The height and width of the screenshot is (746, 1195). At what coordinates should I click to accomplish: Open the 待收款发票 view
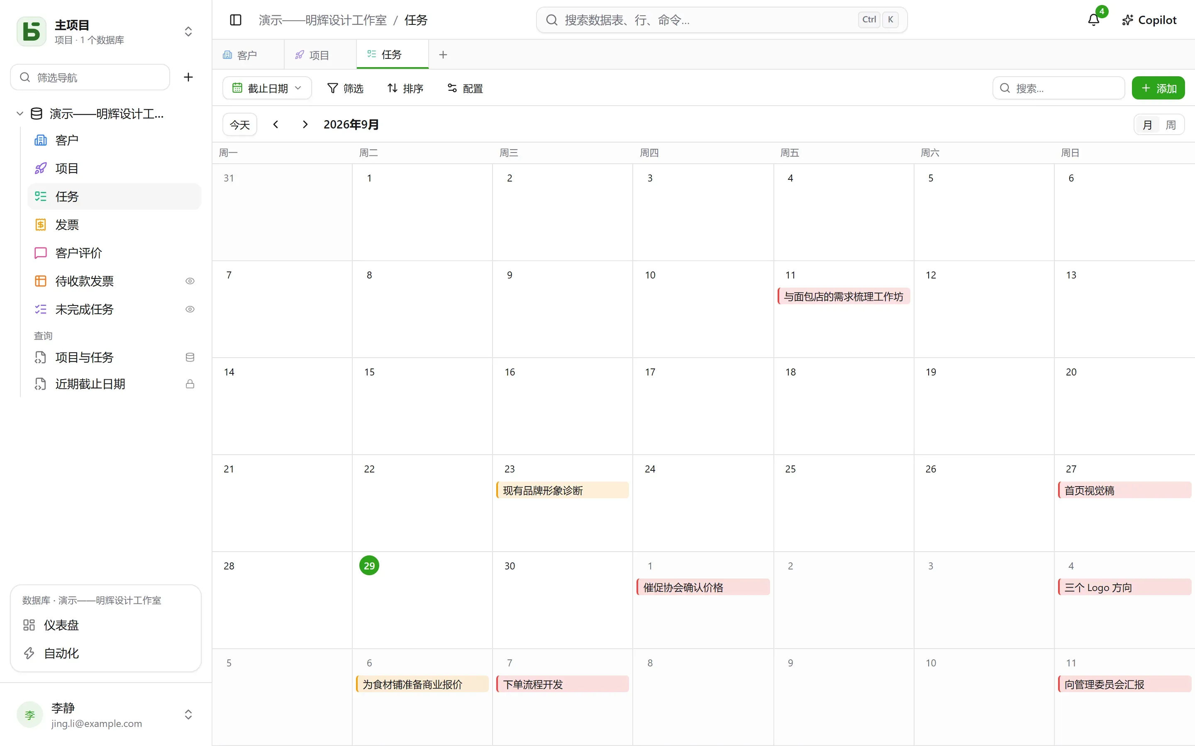pyautogui.click(x=114, y=281)
